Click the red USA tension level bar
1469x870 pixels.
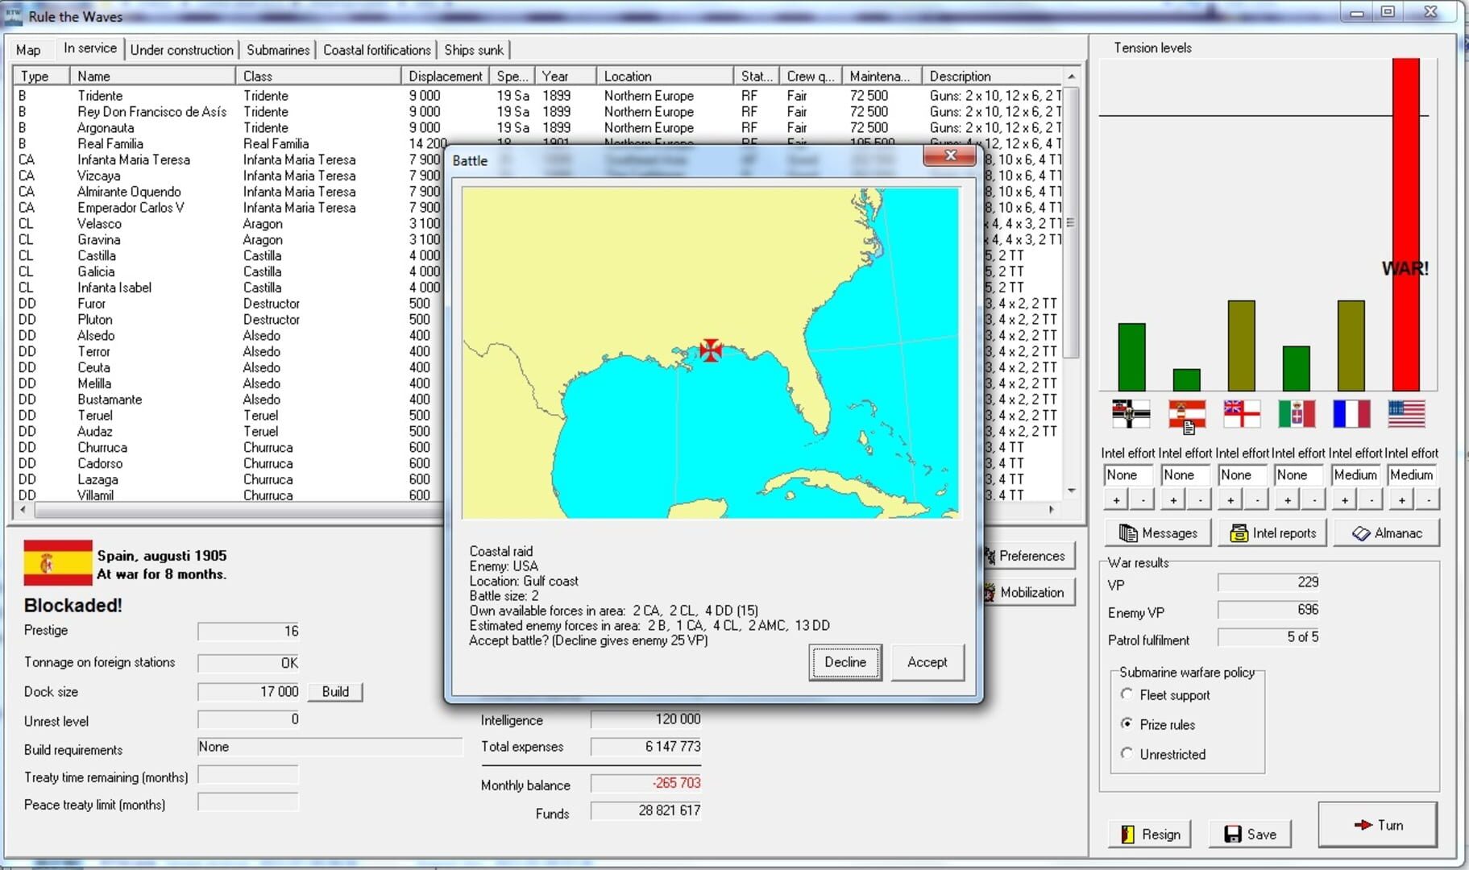coord(1405,226)
